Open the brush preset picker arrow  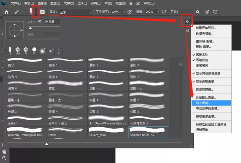(x=36, y=12)
